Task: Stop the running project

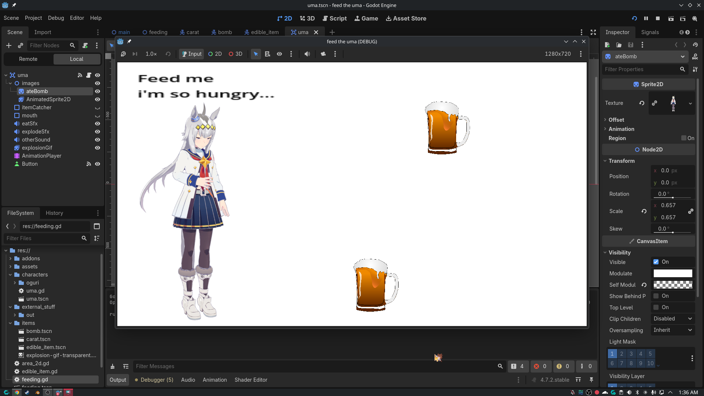Action: 658,18
